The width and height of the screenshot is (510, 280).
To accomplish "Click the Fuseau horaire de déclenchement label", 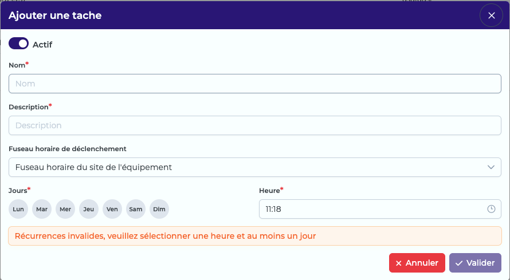I will [x=67, y=149].
